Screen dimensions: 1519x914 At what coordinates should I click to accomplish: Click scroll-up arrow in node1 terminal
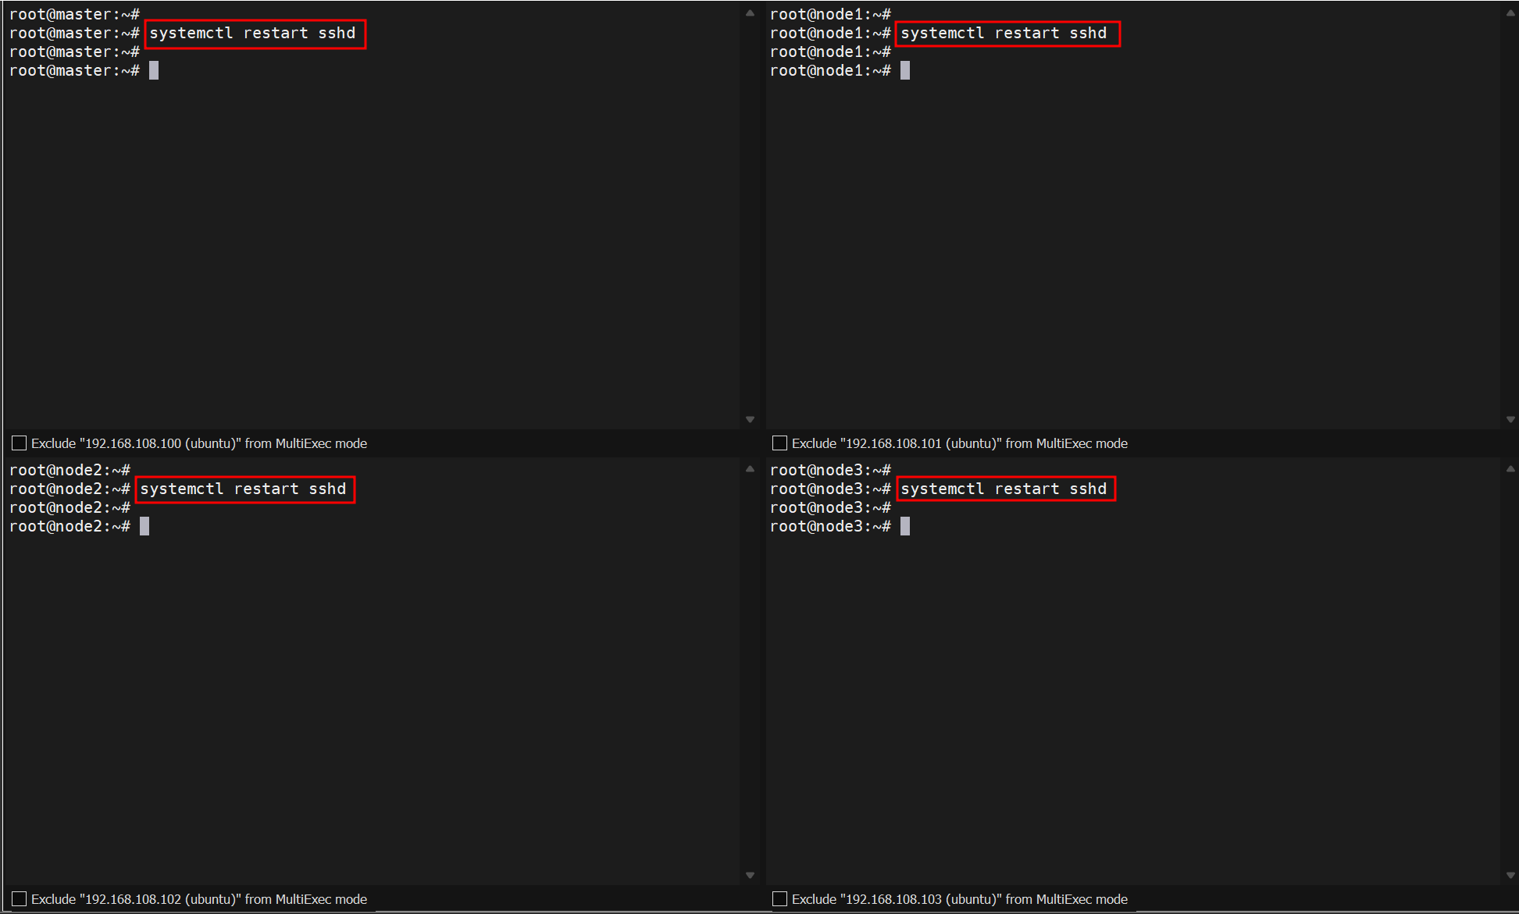coord(1510,13)
